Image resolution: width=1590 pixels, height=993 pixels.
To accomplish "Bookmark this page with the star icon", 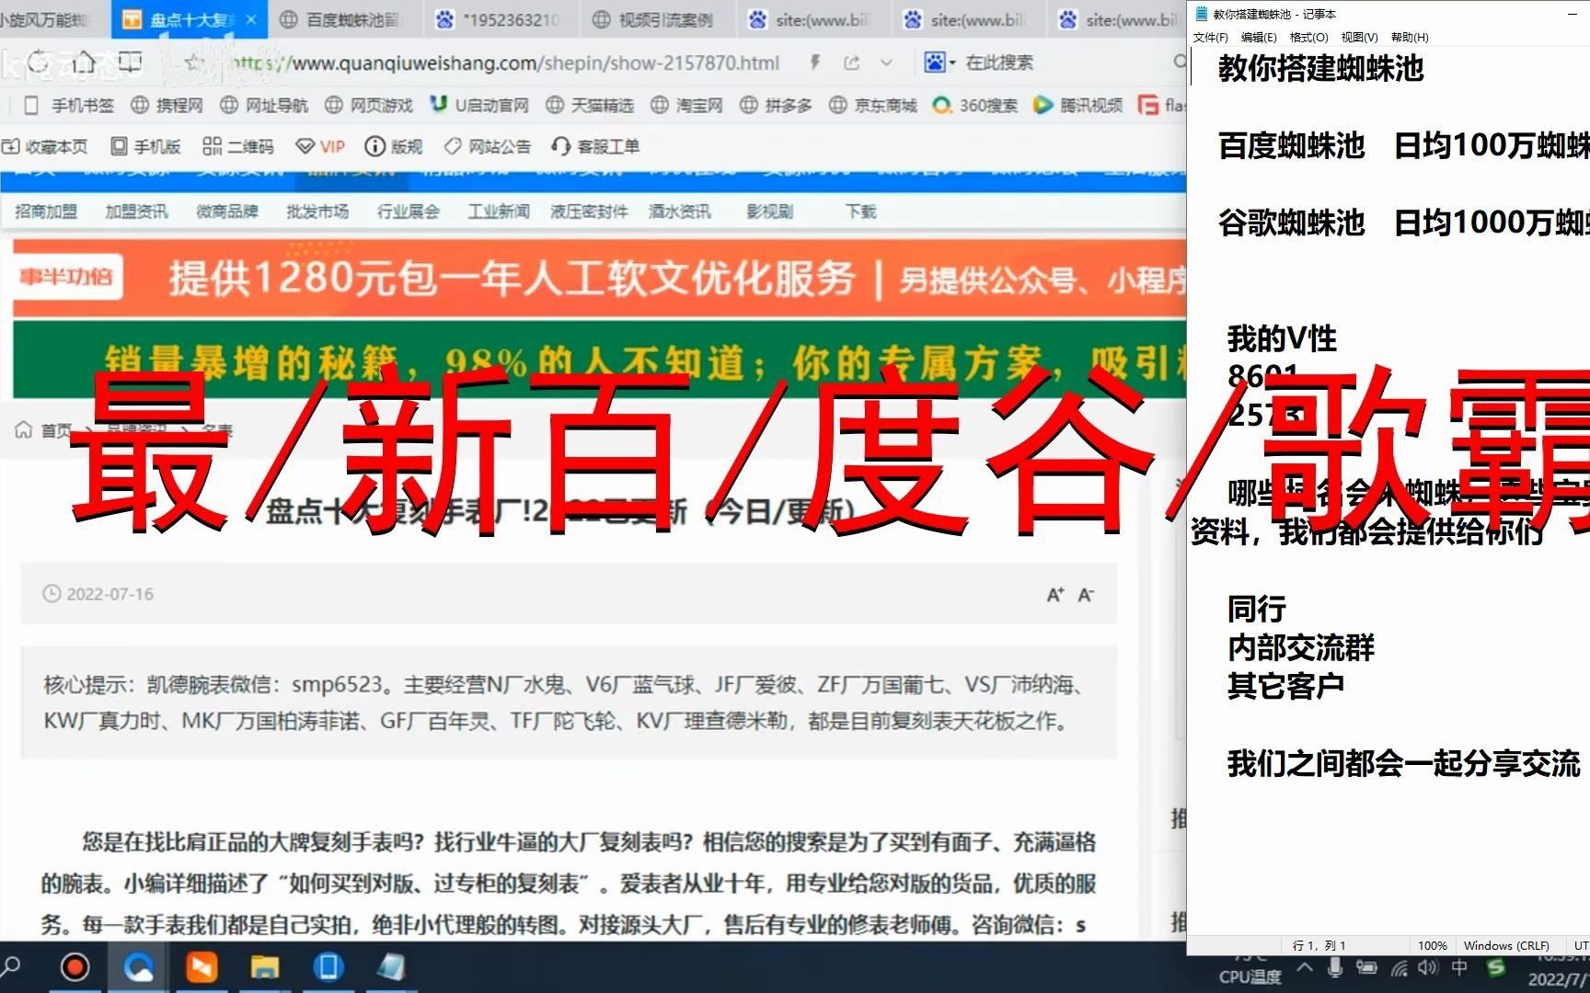I will [x=193, y=63].
